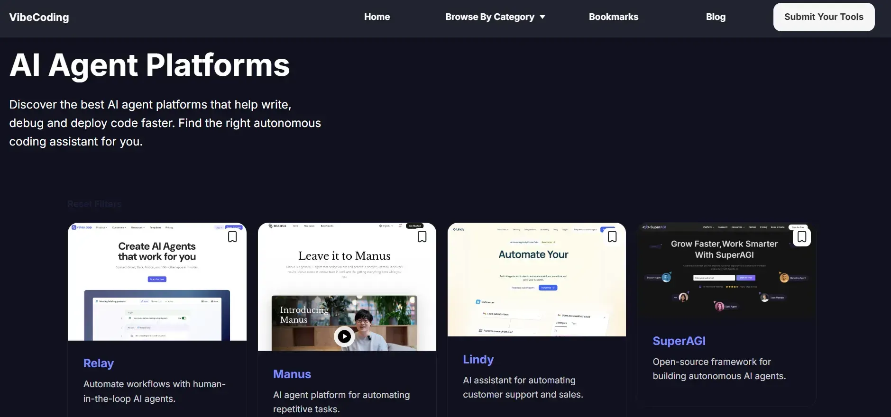Bookmark the Manus card
Screen dimensions: 891x417
(422, 236)
